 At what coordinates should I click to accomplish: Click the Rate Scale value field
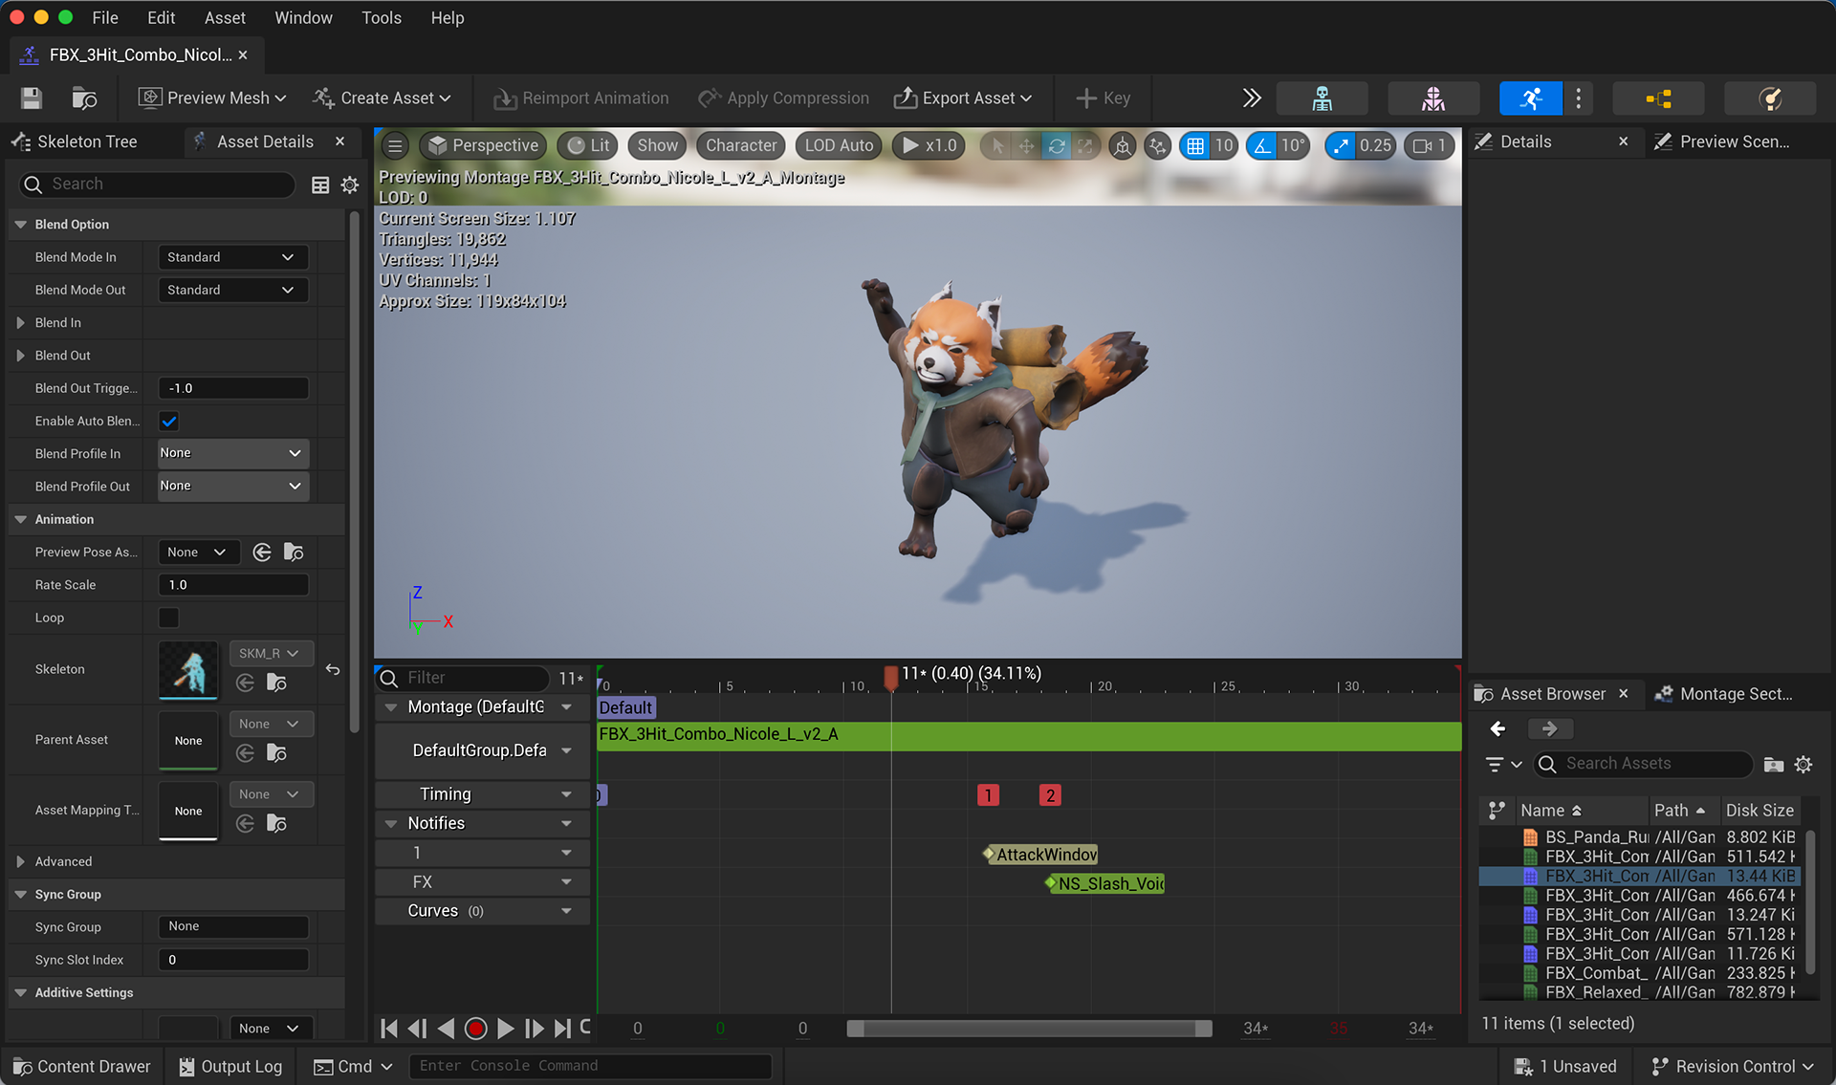[233, 585]
